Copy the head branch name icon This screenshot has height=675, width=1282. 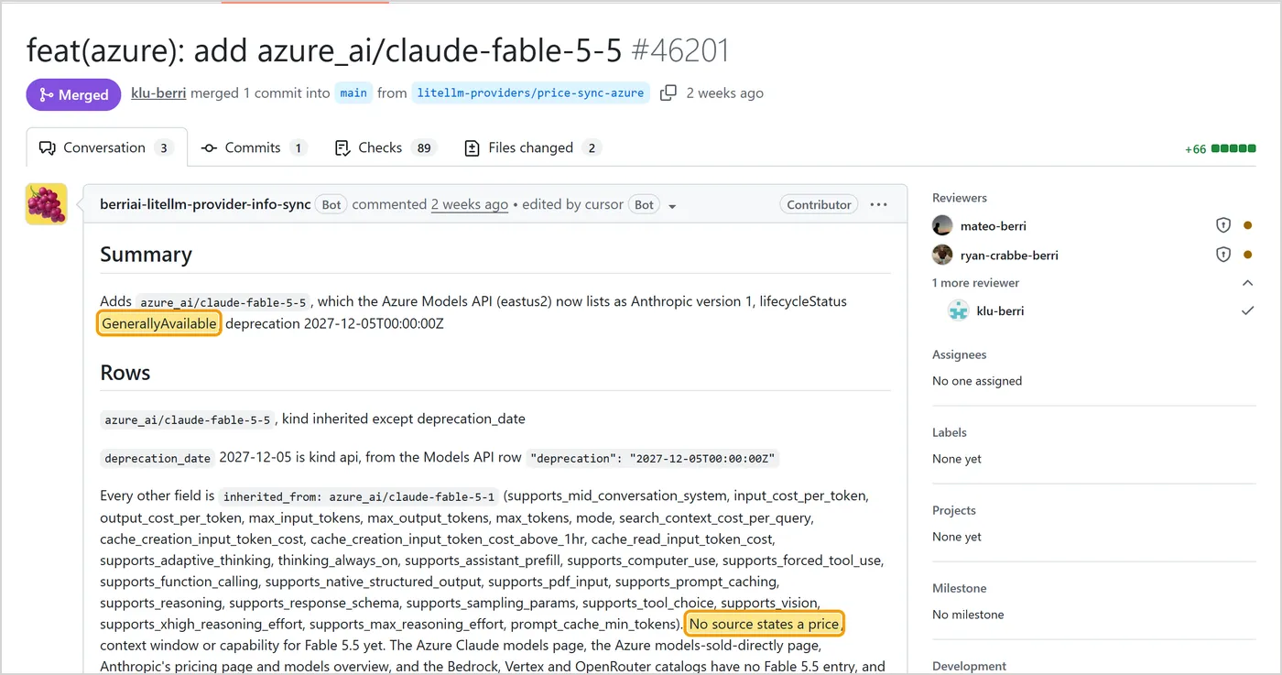(x=668, y=93)
